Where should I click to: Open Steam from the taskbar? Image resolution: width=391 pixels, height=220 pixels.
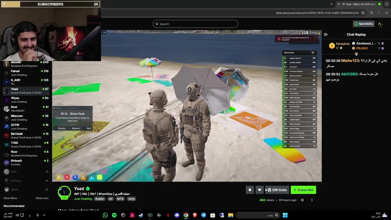pos(141,215)
